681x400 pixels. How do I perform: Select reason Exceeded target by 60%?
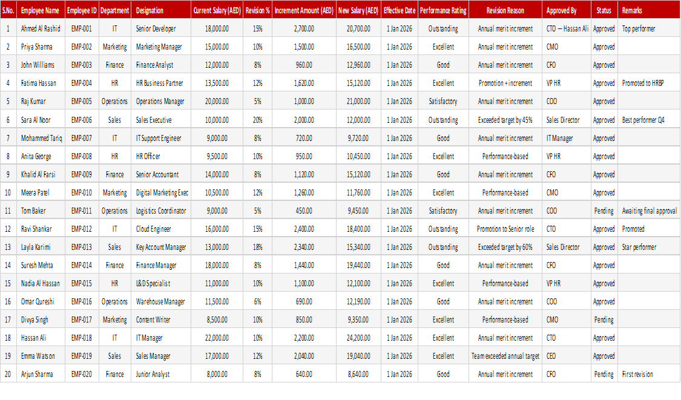point(505,248)
